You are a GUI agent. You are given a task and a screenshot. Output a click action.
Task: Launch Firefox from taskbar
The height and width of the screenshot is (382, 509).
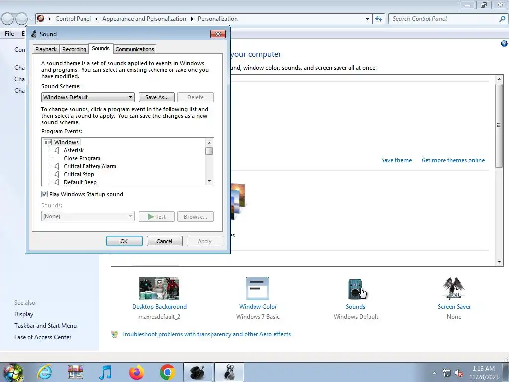[136, 372]
